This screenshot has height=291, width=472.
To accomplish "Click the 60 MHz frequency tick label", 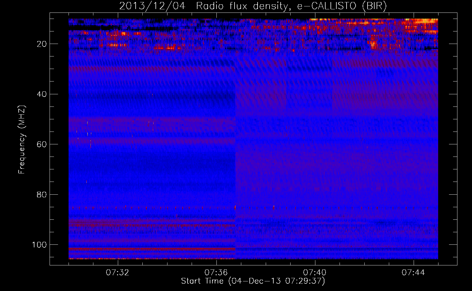I will pyautogui.click(x=42, y=144).
